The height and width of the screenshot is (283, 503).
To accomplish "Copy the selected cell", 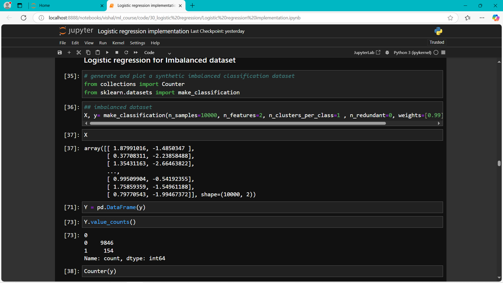I will click(x=88, y=52).
